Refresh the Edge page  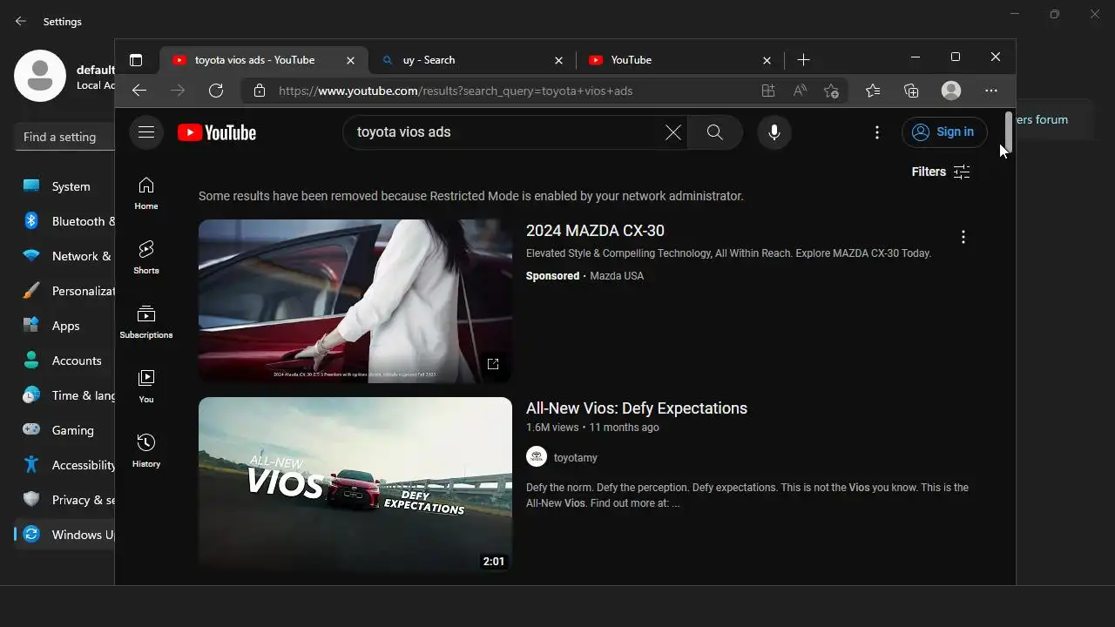pos(216,91)
